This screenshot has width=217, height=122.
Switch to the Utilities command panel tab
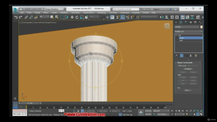point(200,22)
